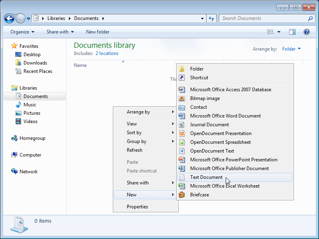319x239 pixels.
Task: Click the Word Document icon
Action: 182,116
